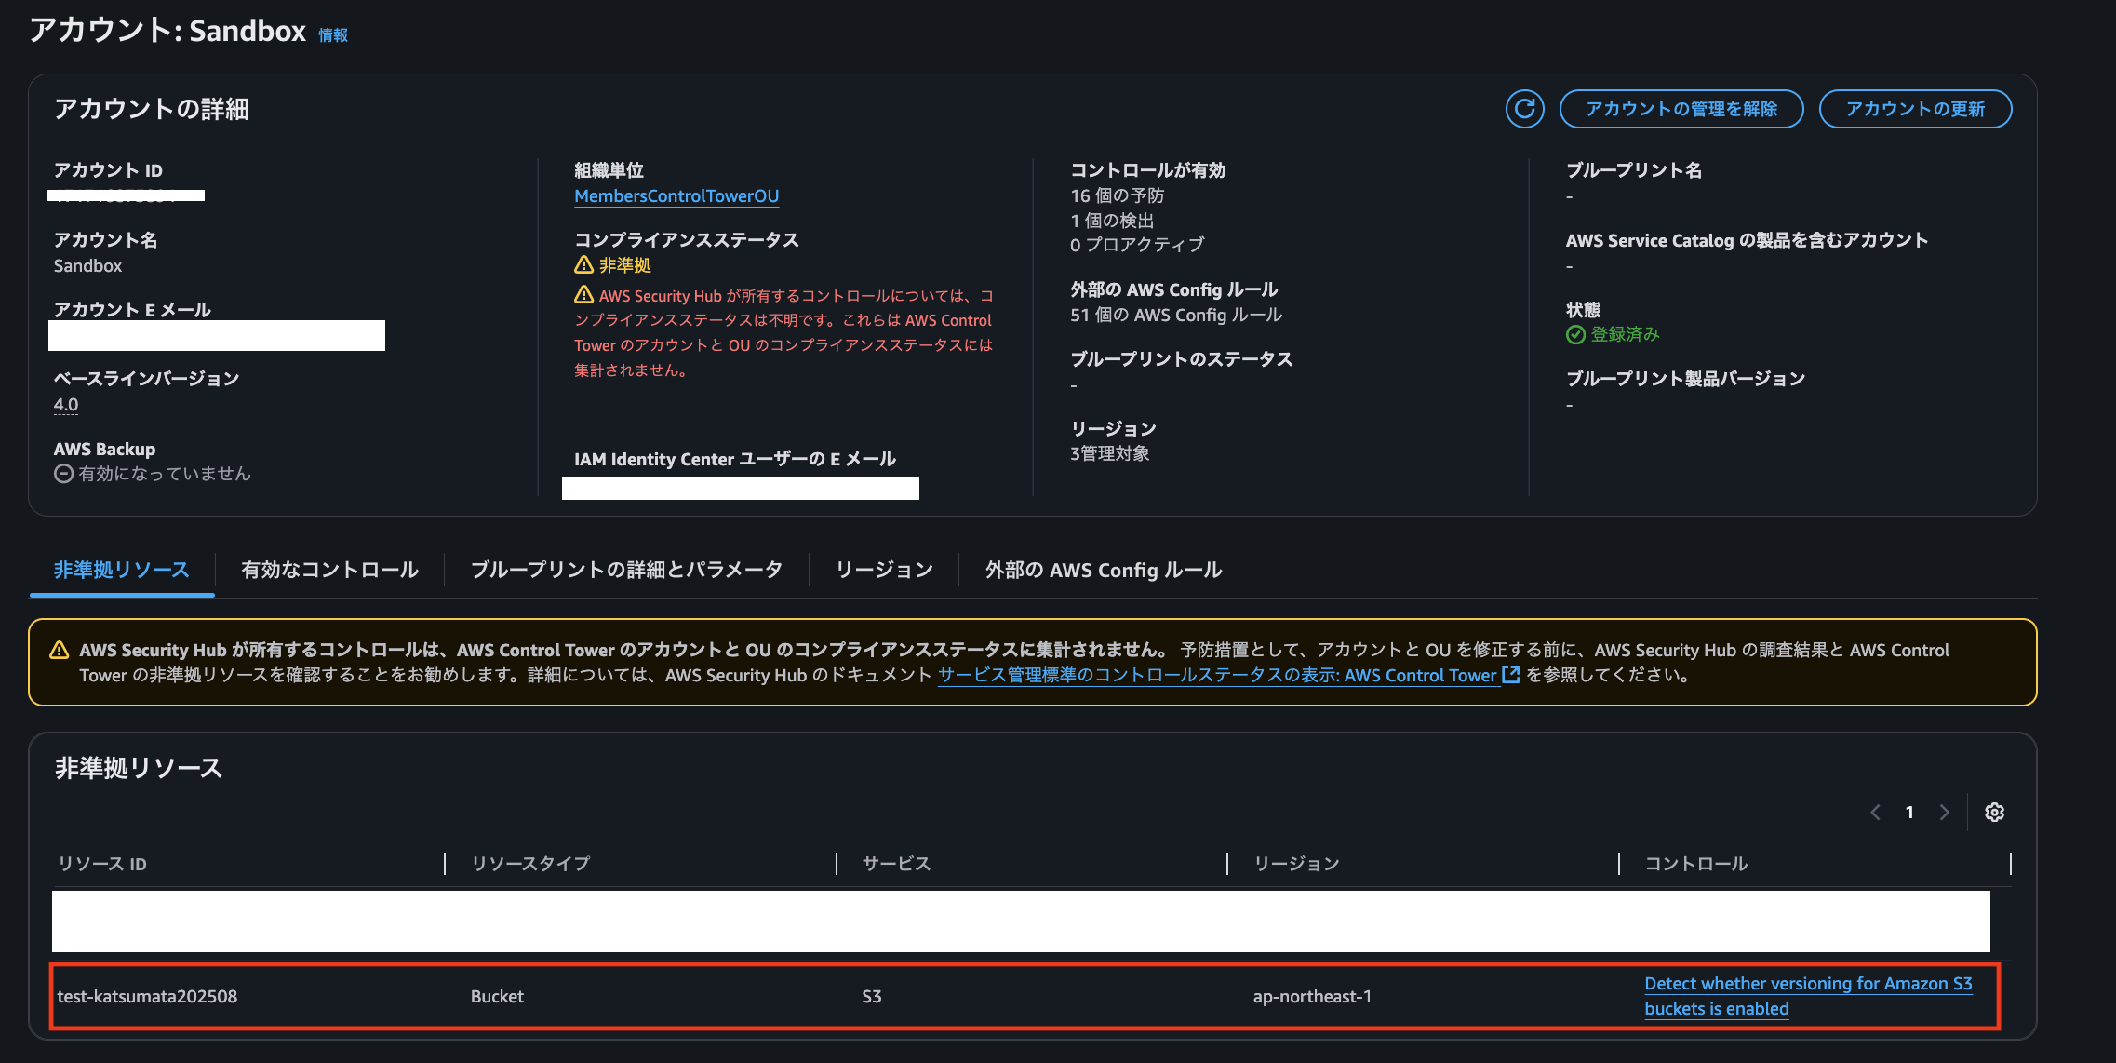The width and height of the screenshot is (2116, 1063).
Task: Click the 1 個の検出 control count
Action: [x=1112, y=221]
